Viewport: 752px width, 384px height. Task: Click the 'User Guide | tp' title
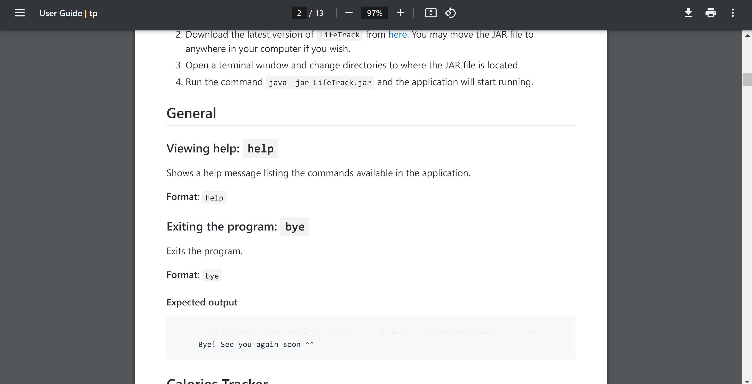[68, 13]
